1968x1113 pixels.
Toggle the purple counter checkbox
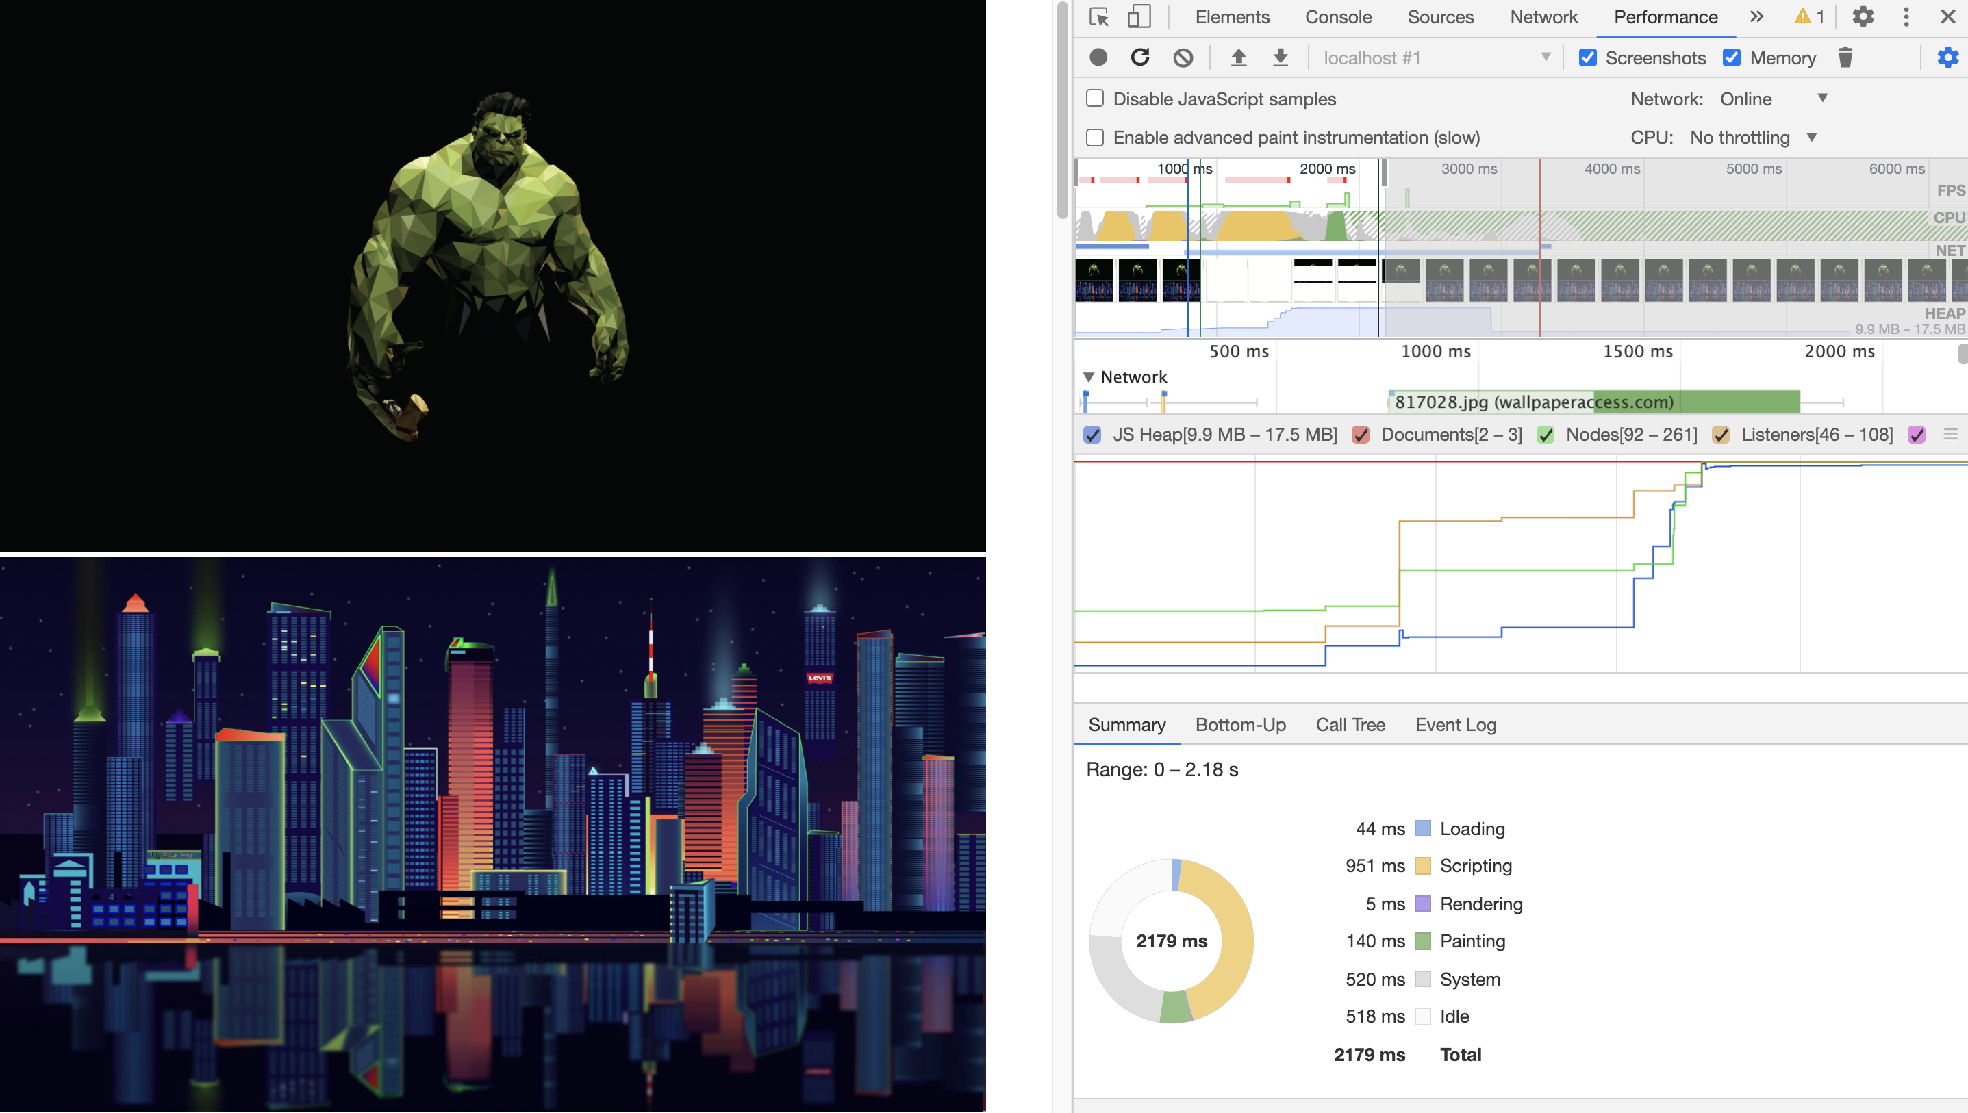coord(1917,435)
